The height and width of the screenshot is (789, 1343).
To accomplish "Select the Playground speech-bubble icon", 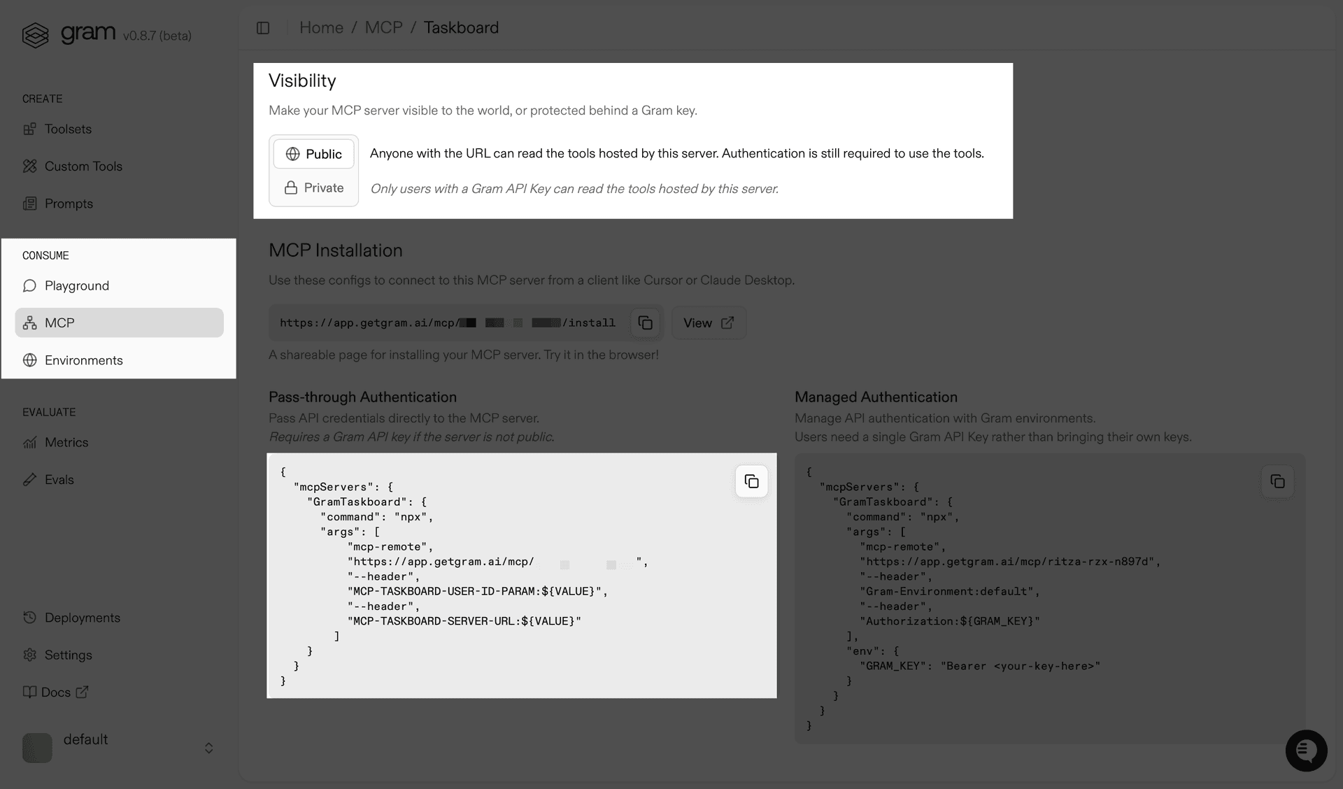I will coord(29,285).
